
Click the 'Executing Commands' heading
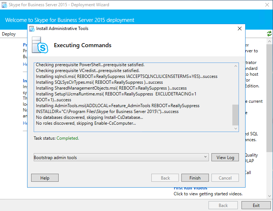coord(82,45)
